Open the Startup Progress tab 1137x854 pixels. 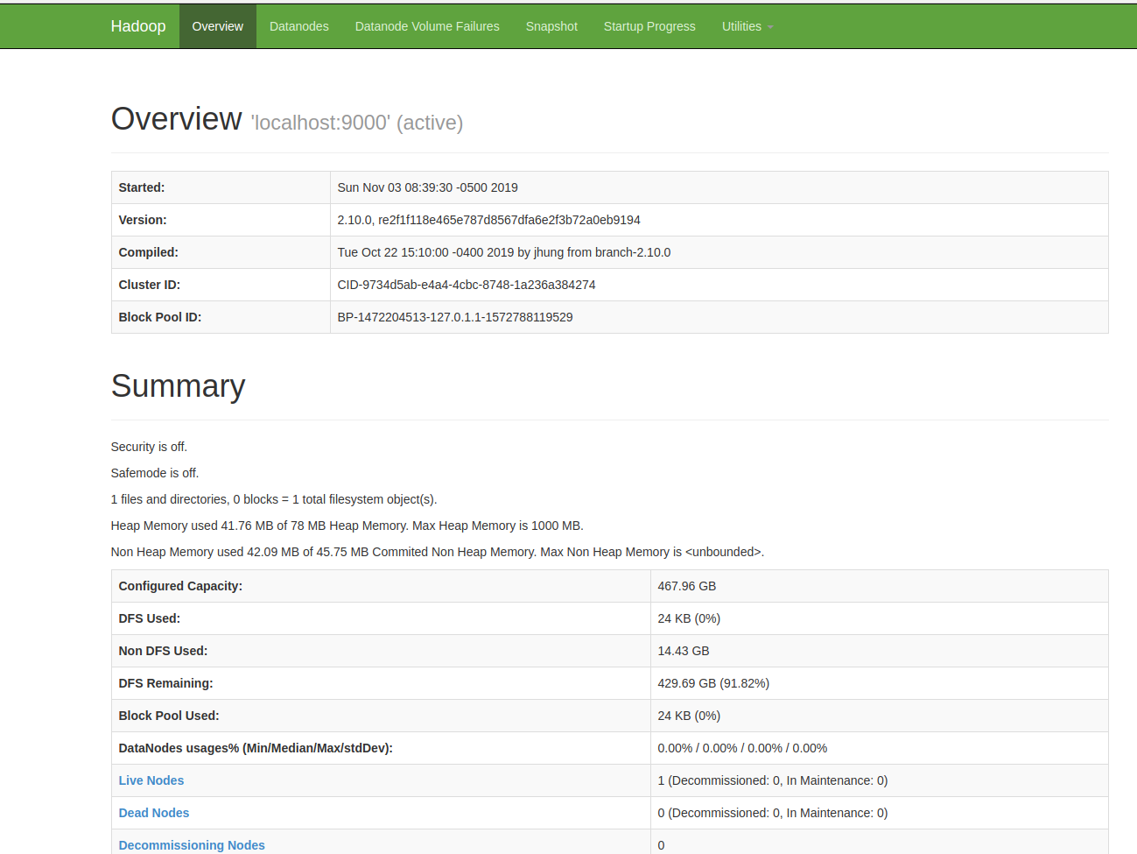(x=649, y=26)
